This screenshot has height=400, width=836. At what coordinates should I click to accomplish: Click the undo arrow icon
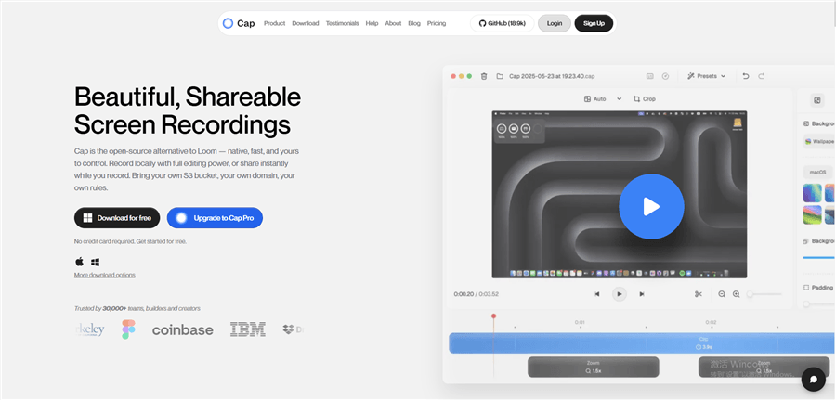(746, 76)
